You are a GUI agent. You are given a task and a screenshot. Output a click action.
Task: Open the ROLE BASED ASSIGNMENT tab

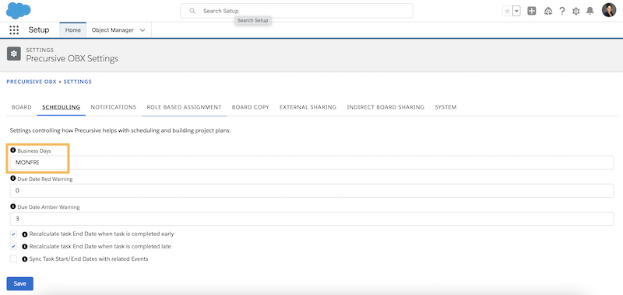tap(184, 107)
